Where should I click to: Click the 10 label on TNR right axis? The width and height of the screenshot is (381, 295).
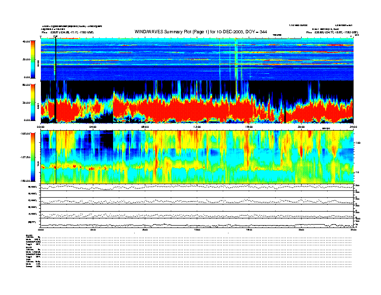coord(357,172)
